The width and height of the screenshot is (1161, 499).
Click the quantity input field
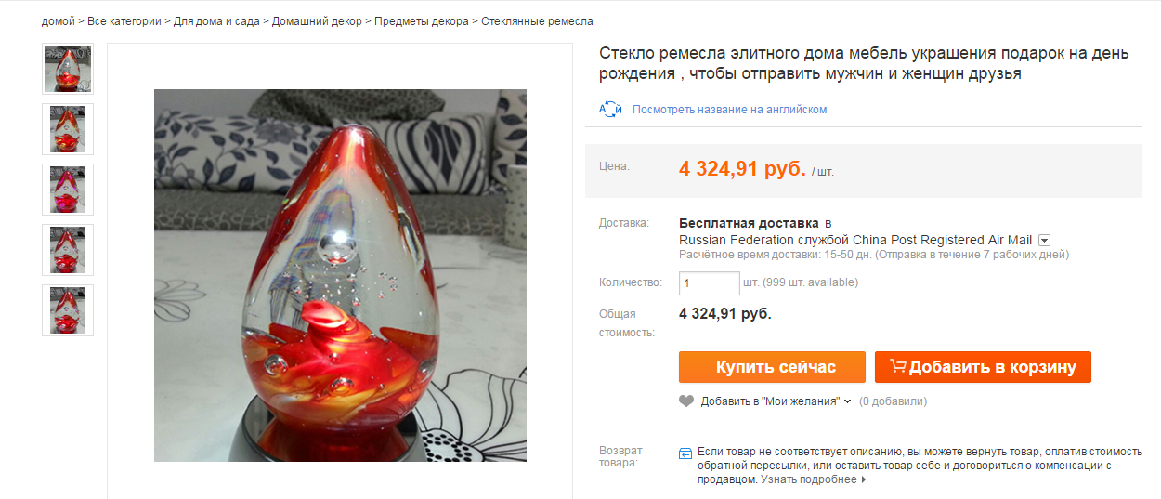click(710, 282)
